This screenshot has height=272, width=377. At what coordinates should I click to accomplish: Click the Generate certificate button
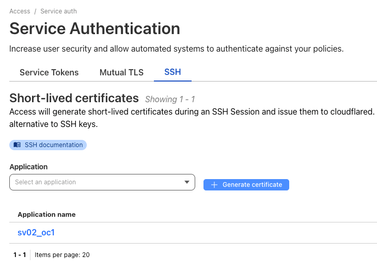click(x=246, y=185)
